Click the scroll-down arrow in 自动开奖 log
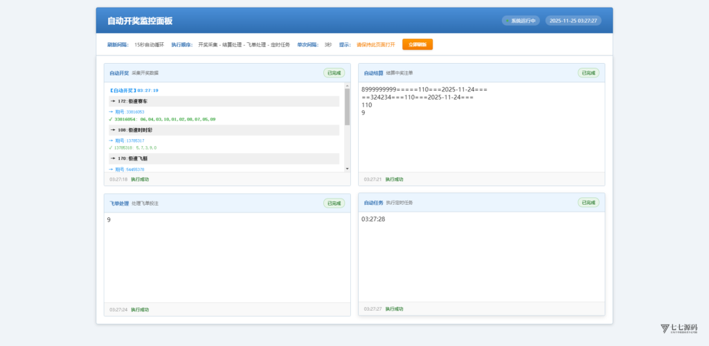The image size is (709, 346). pyautogui.click(x=347, y=168)
